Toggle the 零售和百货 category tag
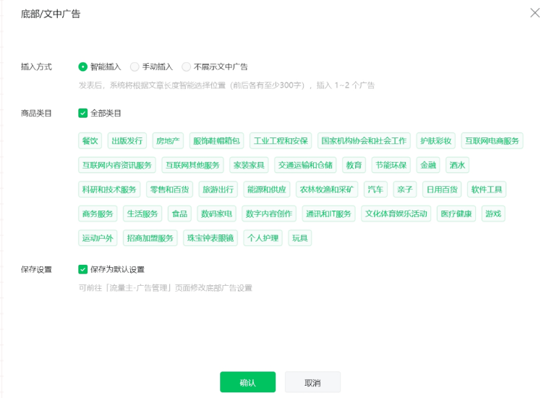The image size is (554, 398). (x=169, y=190)
